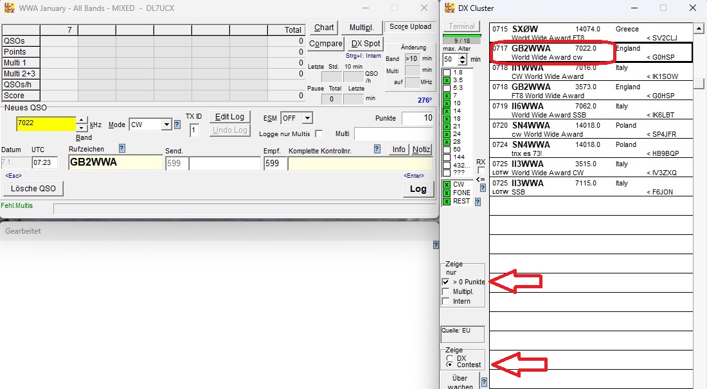Image resolution: width=707 pixels, height=389 pixels.
Task: Click help icon beside the Überwachen button
Action: [x=484, y=382]
